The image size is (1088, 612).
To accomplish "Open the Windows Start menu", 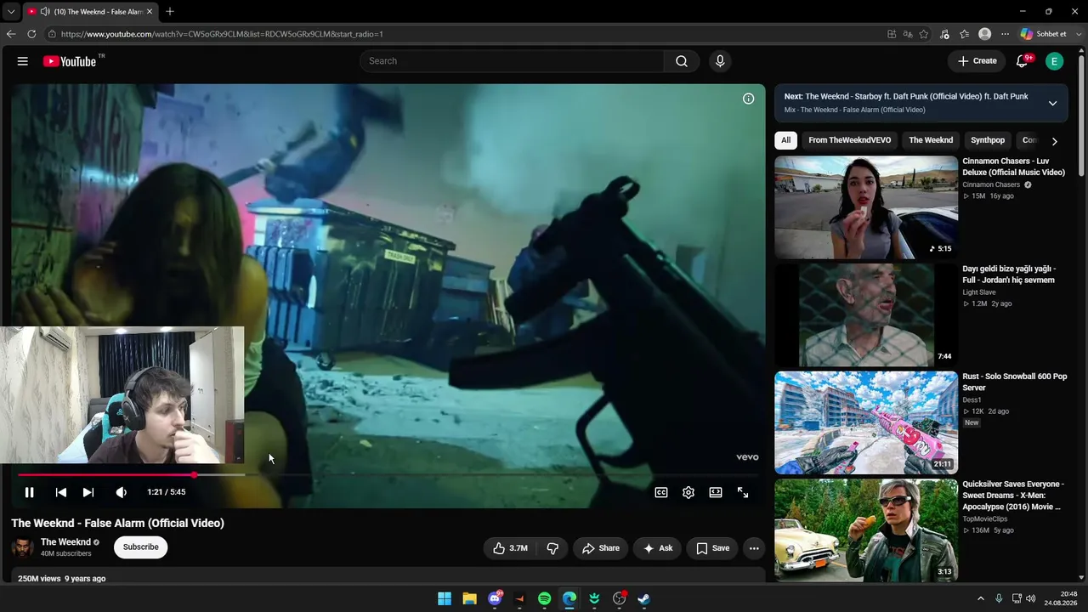I will click(445, 598).
